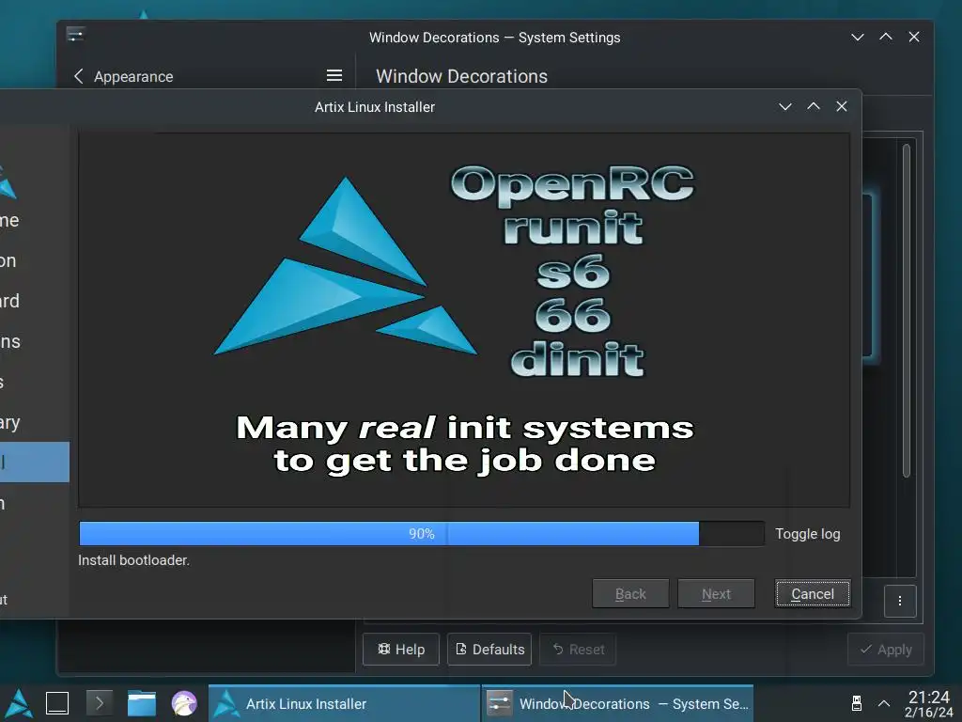The image size is (962, 722).
Task: Open the three-dot options button in settings
Action: tap(900, 601)
